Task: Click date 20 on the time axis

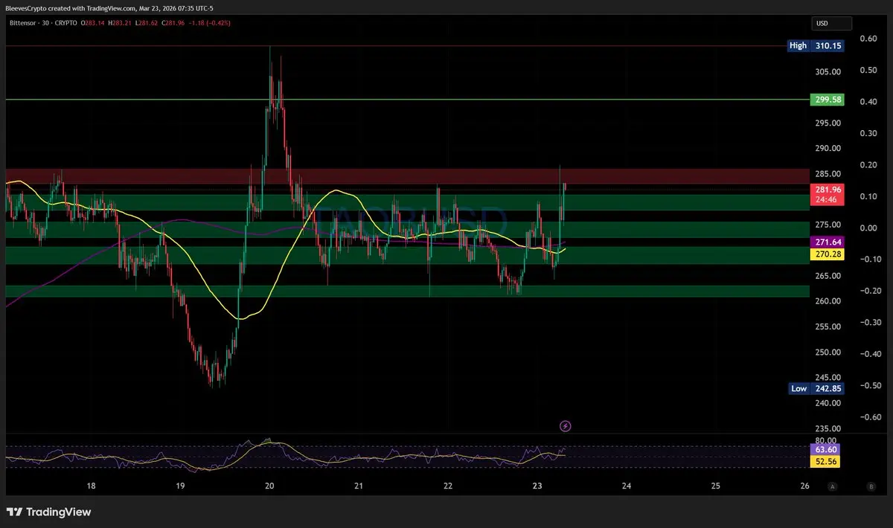Action: [269, 486]
